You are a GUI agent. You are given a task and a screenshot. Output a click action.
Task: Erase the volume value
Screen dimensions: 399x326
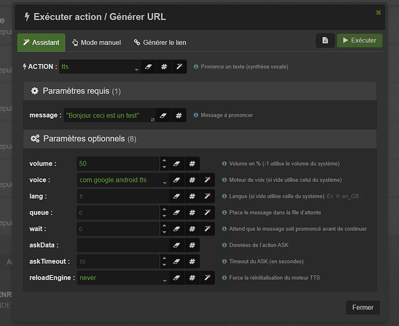[176, 164]
